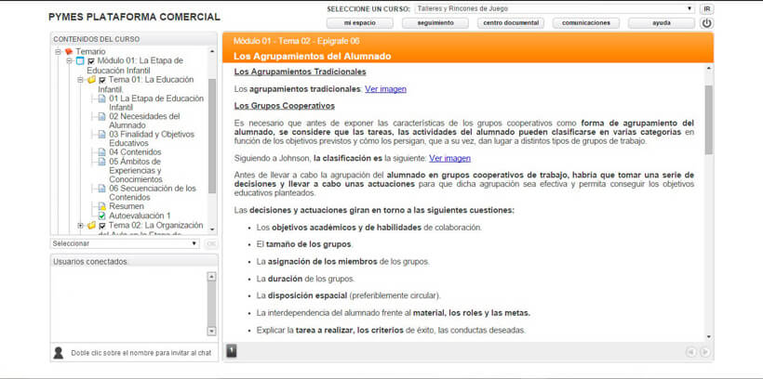Viewport: 763px width, 379px height.
Task: Click heading Los Grupos Cooperativos
Action: click(x=284, y=106)
